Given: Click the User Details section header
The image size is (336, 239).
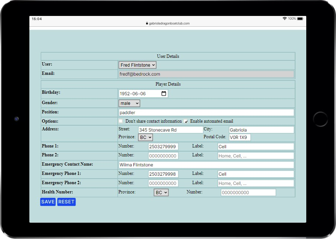Looking at the screenshot, I should point(168,56).
